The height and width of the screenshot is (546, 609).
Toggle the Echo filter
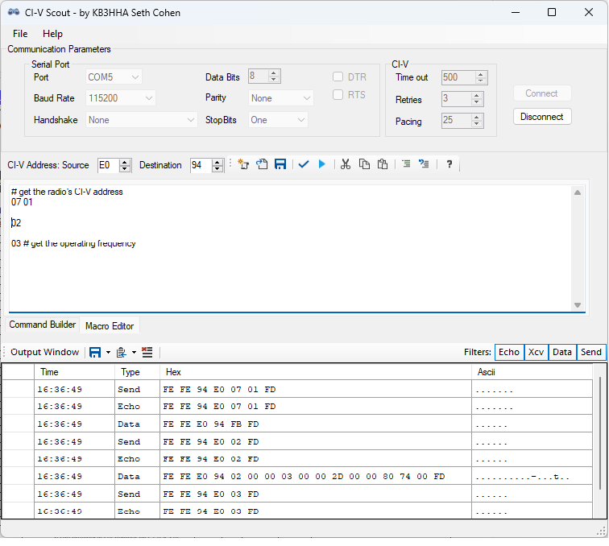click(x=509, y=352)
